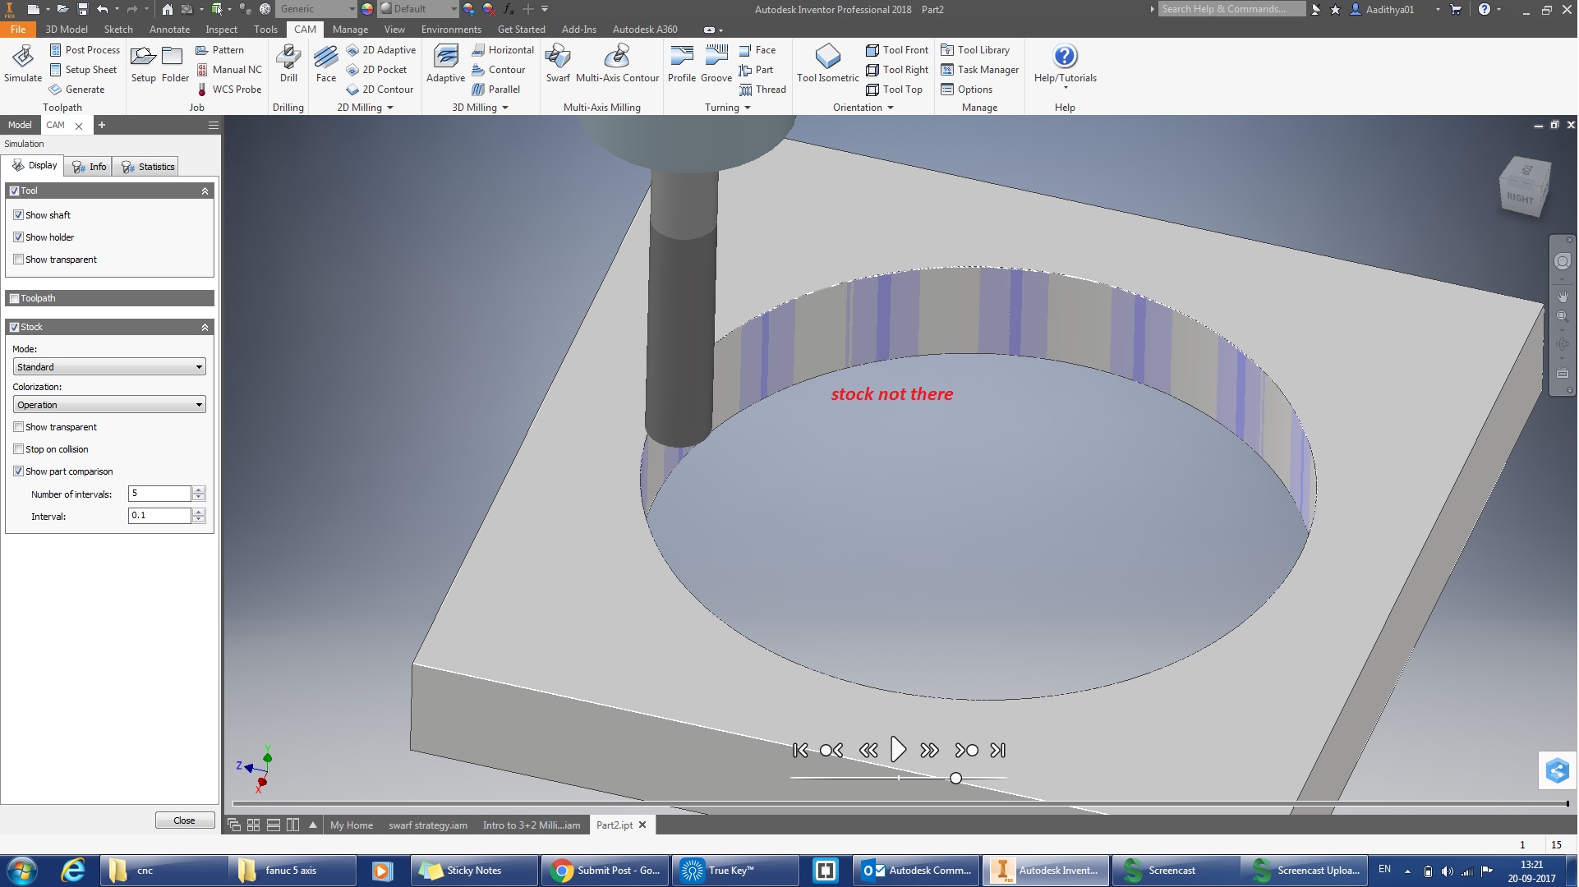
Task: Launch the Simulate tool
Action: point(22,62)
